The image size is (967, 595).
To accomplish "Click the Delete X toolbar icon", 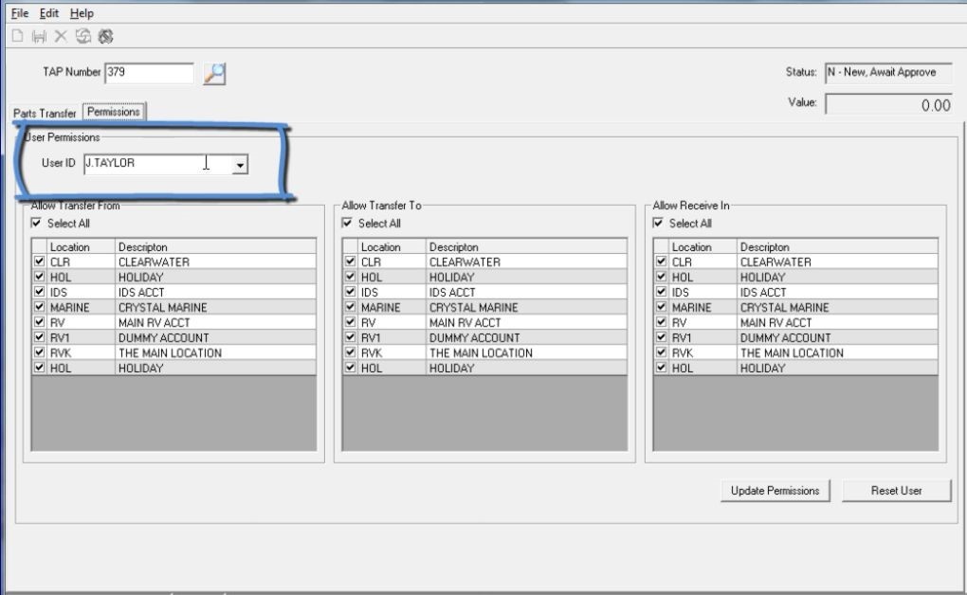I will point(61,36).
